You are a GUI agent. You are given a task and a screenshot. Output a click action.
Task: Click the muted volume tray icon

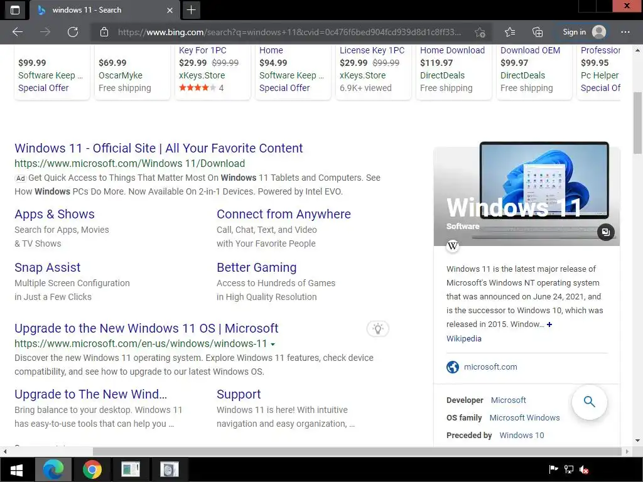click(584, 469)
